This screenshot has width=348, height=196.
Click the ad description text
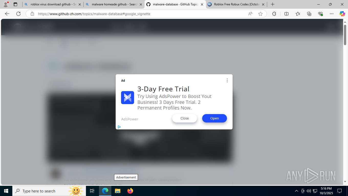[175, 102]
